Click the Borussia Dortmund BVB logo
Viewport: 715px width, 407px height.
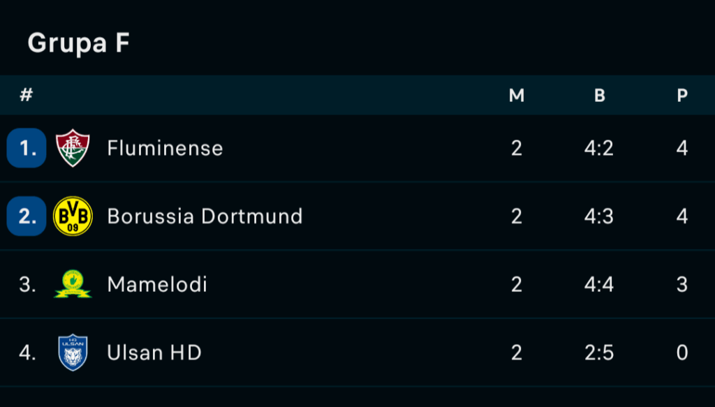click(x=73, y=216)
